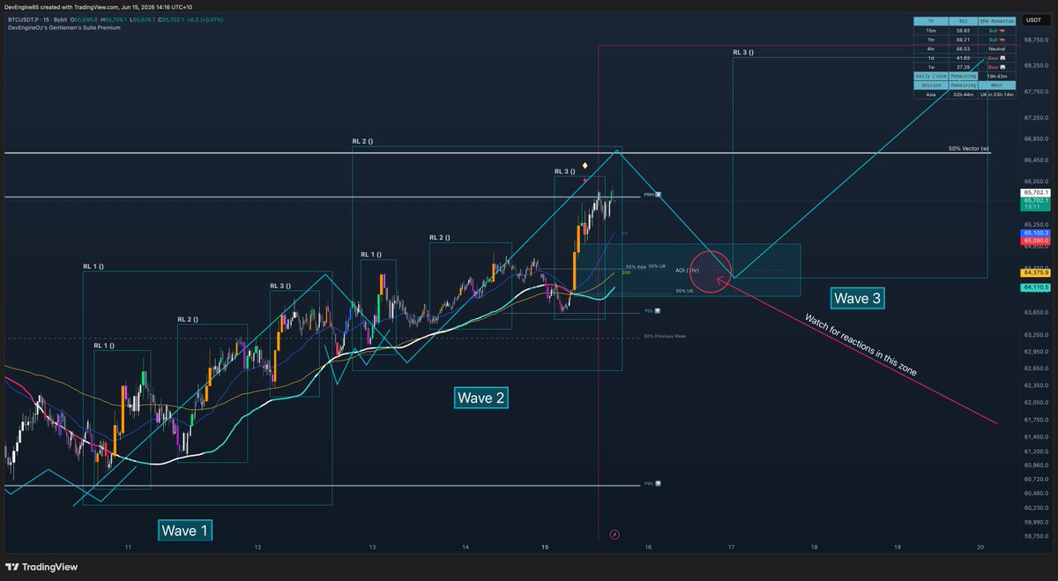This screenshot has width=1058, height=581.
Task: Select the DevEngineOz's Gentlemen's Suite Premium indicator title
Action: coord(63,27)
